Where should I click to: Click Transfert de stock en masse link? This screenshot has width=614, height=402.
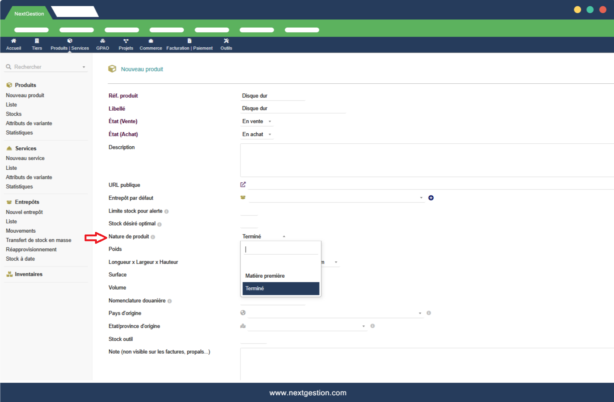coord(38,240)
